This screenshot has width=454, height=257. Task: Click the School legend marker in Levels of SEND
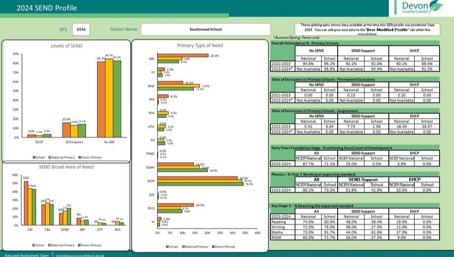coord(34,157)
